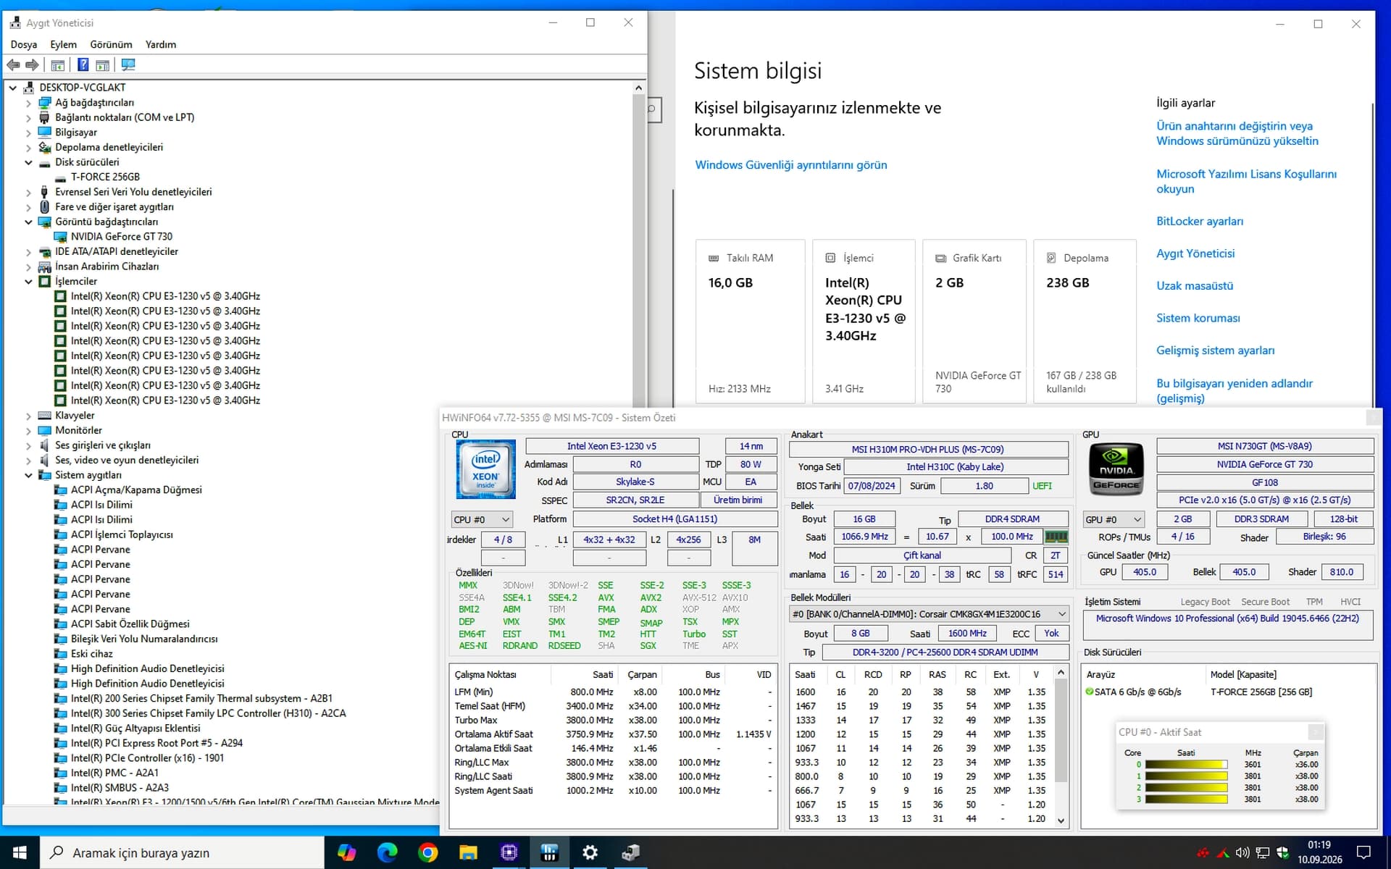Open Microsoft Edge from the taskbar

pos(388,853)
